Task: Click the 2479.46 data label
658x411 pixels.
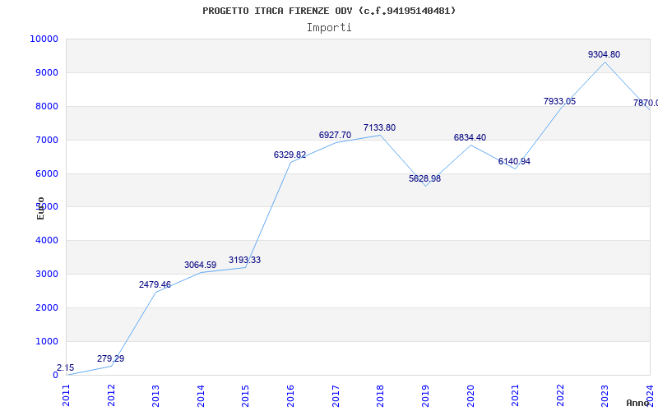Action: coord(155,284)
